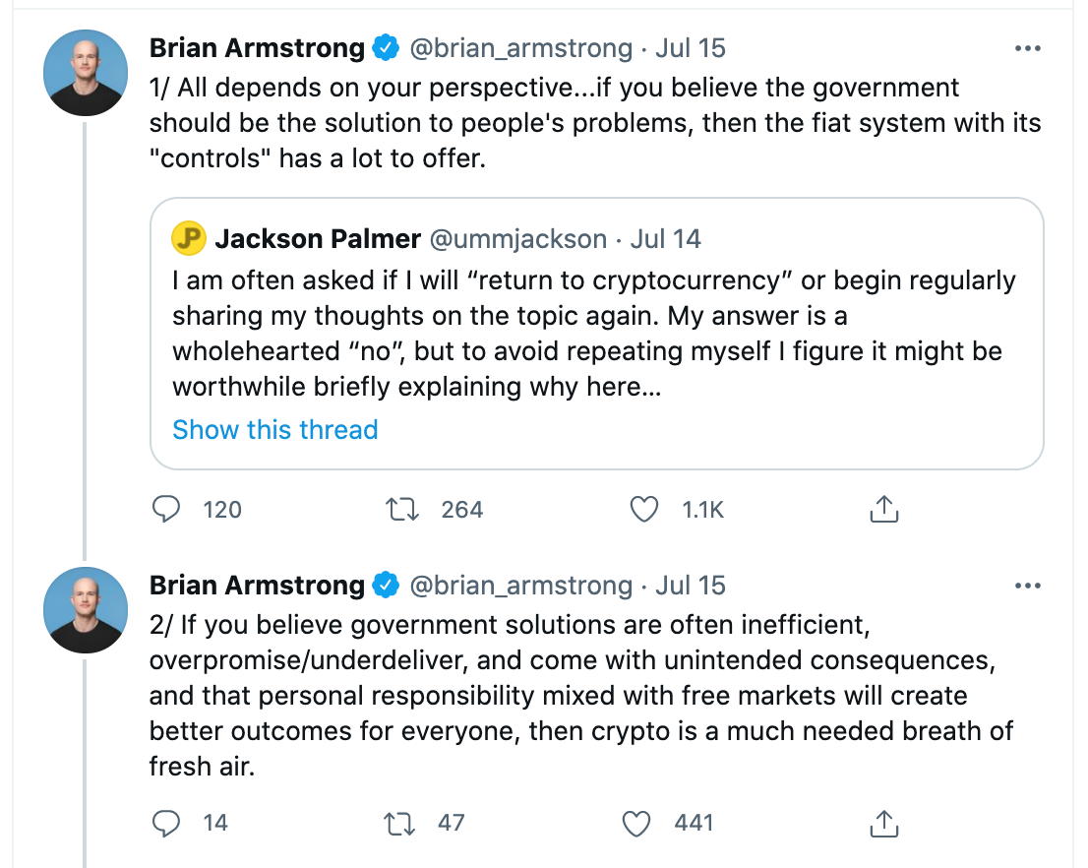The width and height of the screenshot is (1088, 868).
Task: Open more options menu on second tweet
Action: [x=1027, y=586]
